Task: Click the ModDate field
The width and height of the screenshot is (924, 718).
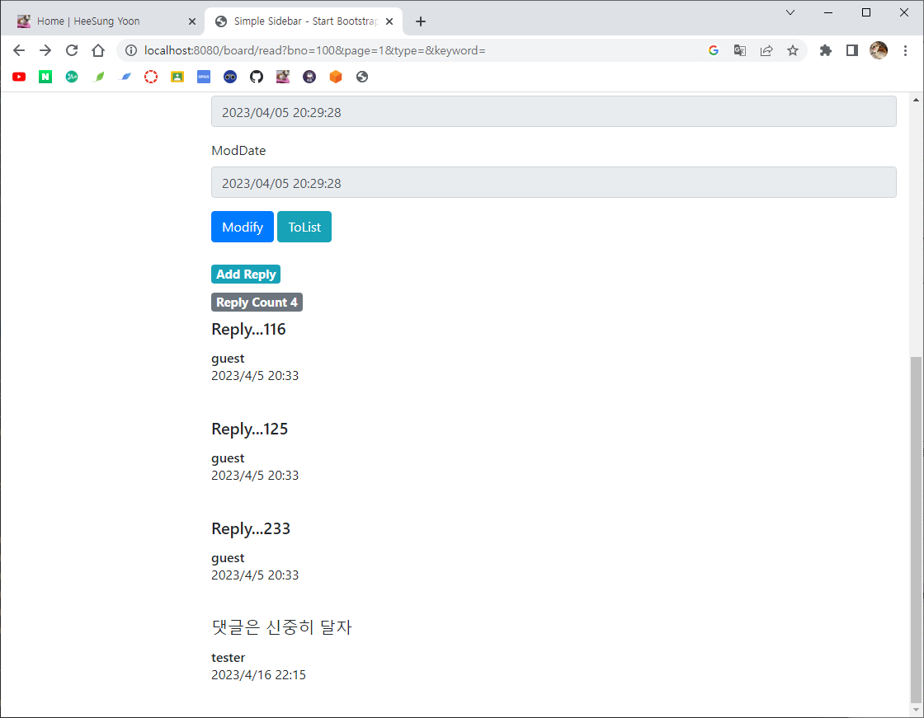Action: point(554,182)
